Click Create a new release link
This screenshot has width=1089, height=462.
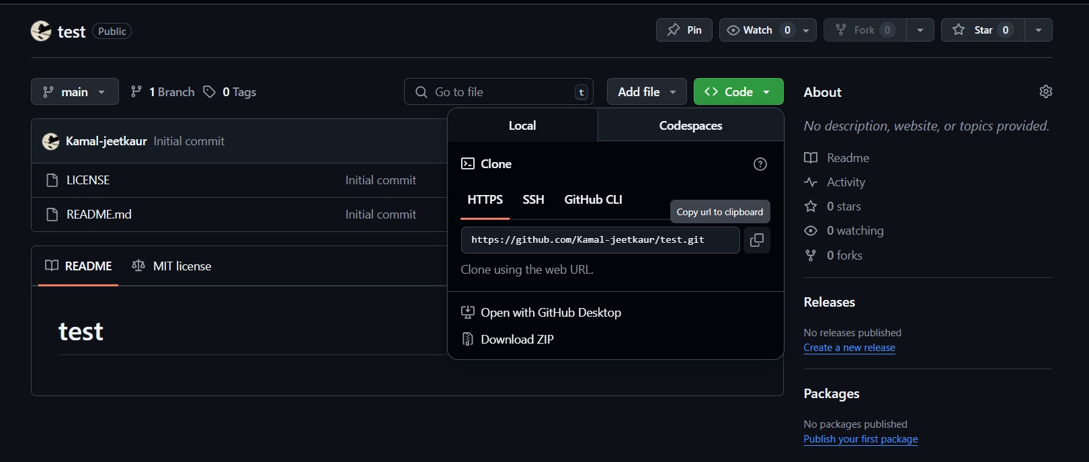pos(849,348)
